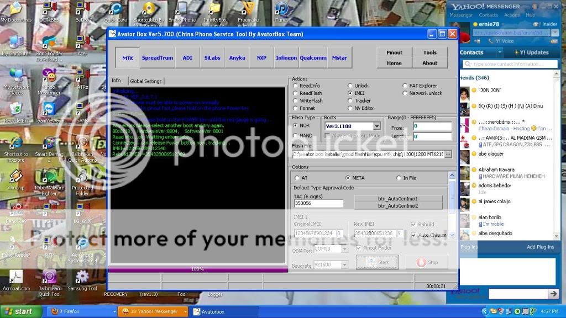Click the TAC six digits input field
The width and height of the screenshot is (566, 318).
point(318,204)
